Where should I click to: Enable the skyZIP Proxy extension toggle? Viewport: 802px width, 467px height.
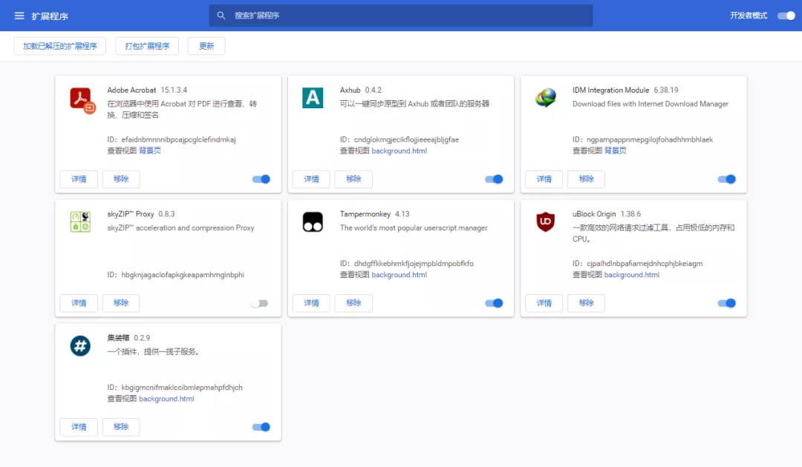(x=259, y=303)
